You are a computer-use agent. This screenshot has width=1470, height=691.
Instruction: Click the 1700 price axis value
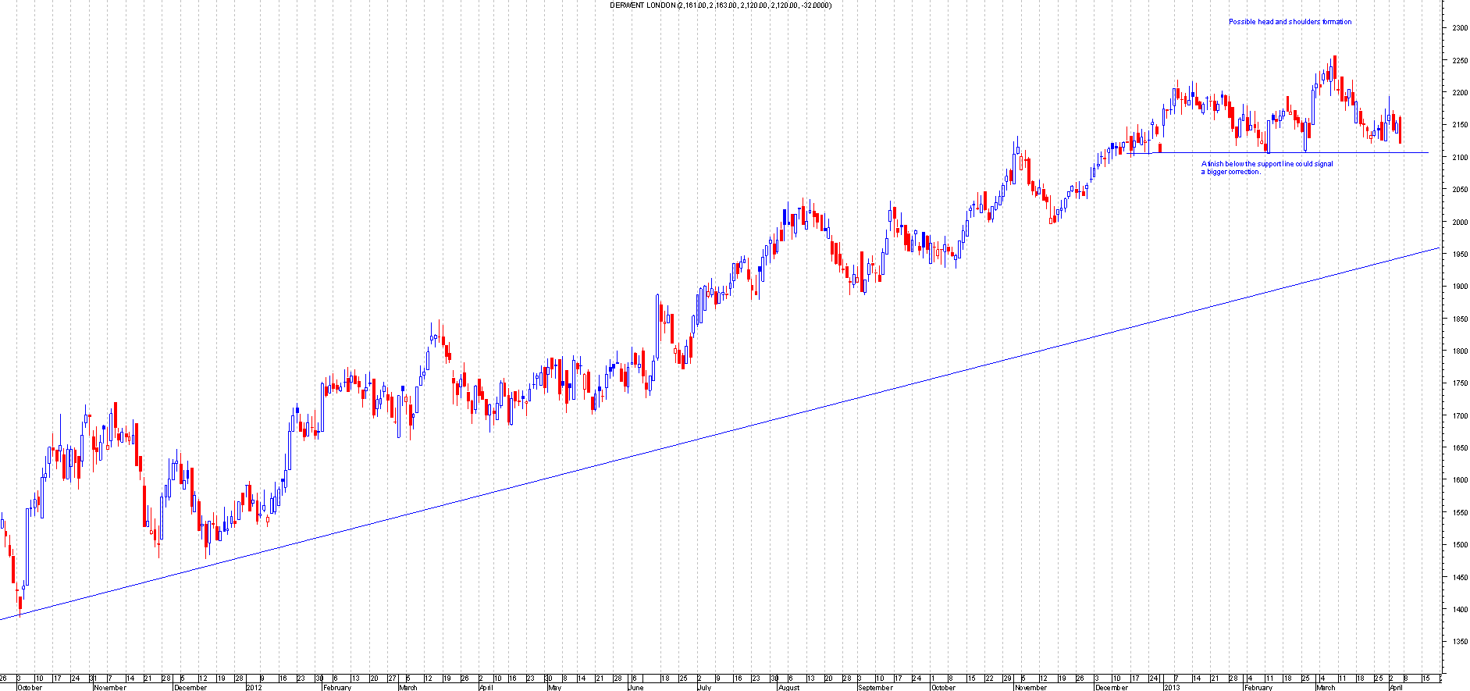tap(1459, 416)
